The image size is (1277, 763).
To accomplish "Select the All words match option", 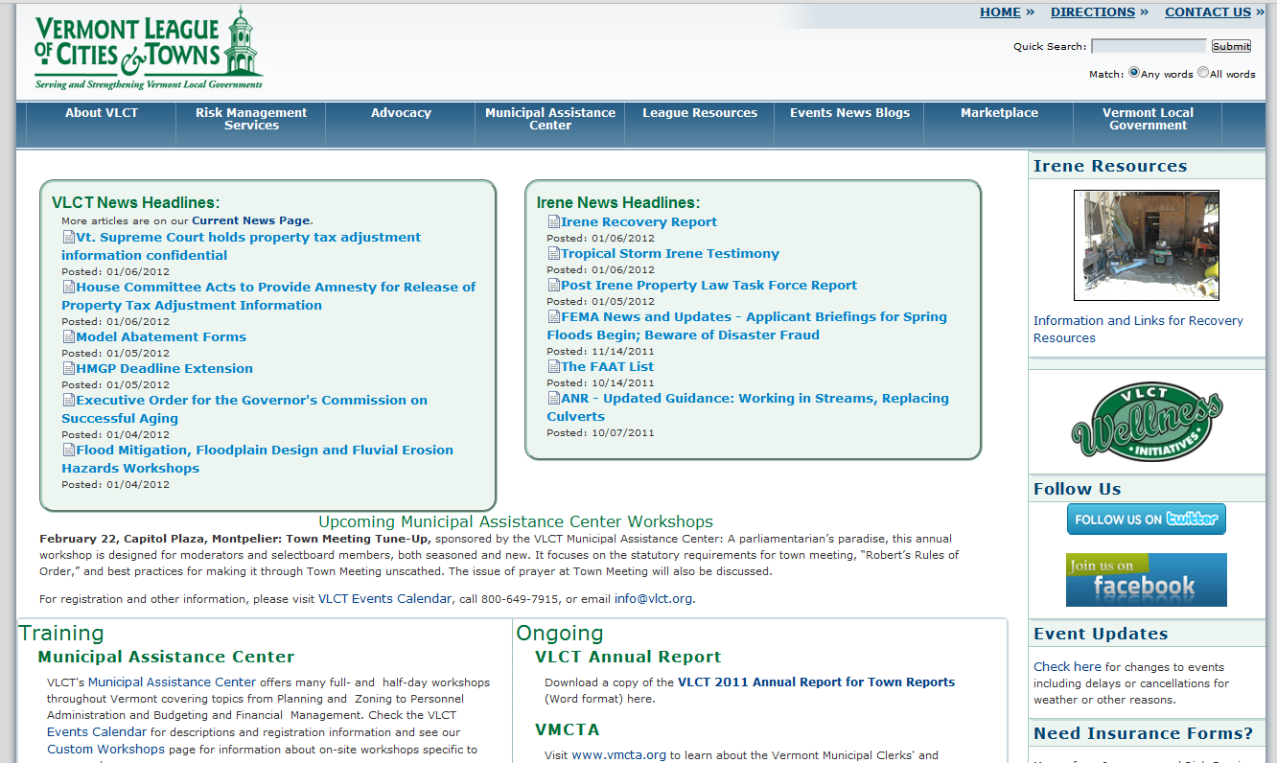I will click(1203, 73).
